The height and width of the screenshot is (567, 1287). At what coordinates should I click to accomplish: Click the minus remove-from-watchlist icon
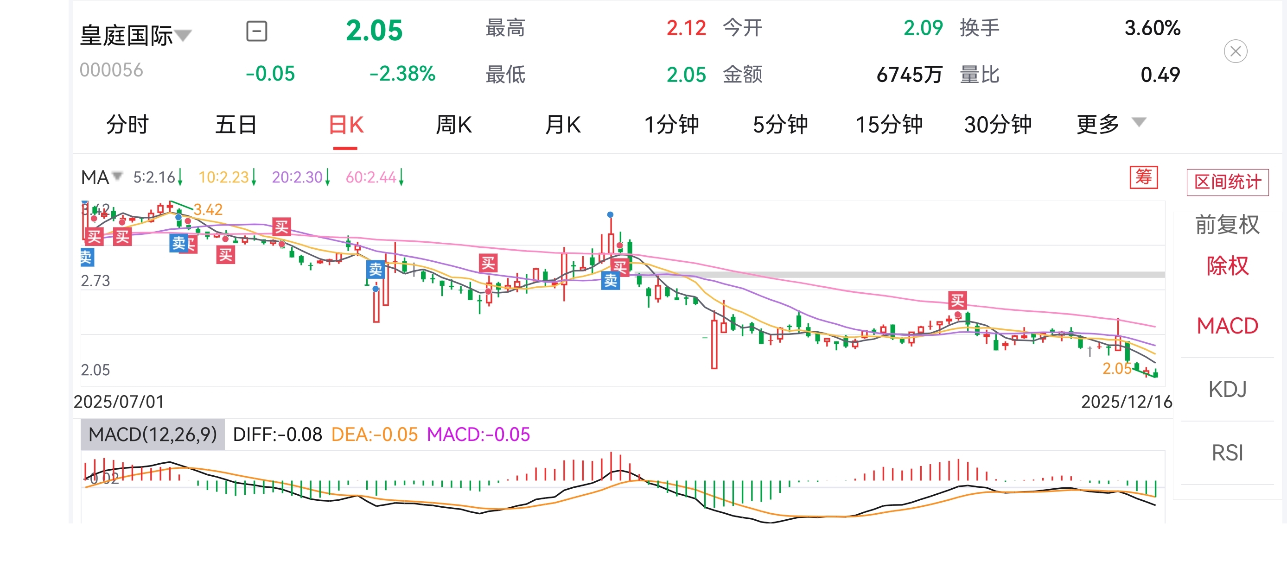pos(257,31)
